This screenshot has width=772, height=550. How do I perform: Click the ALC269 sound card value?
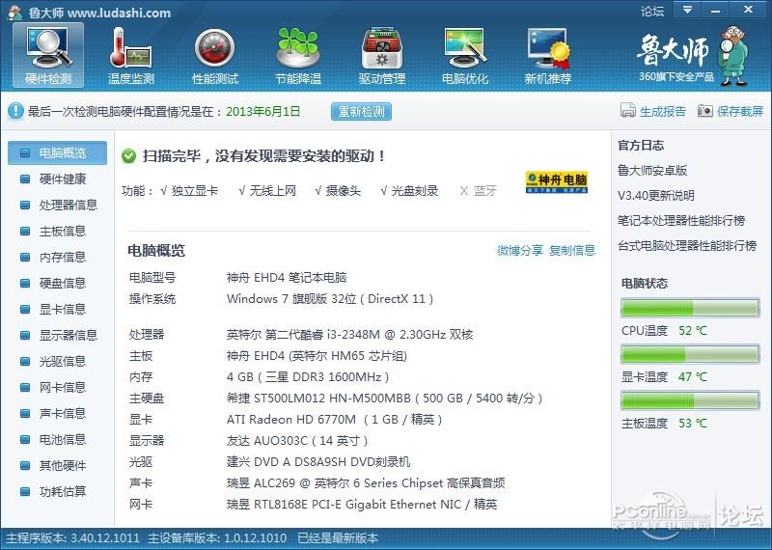tap(366, 483)
